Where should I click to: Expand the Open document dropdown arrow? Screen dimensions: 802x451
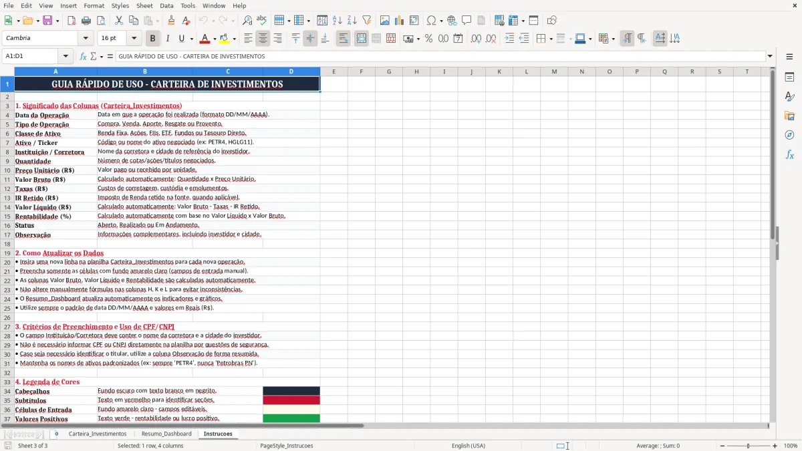37,21
